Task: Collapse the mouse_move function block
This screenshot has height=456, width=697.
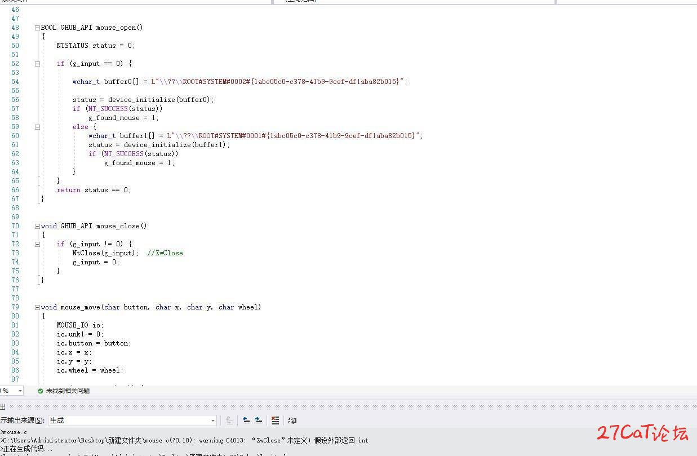Action: pos(37,307)
